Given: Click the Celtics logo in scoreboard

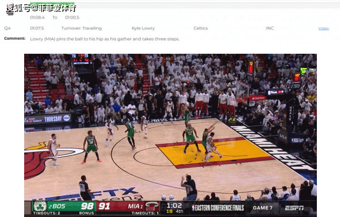Looking at the screenshot, I should click(40, 206).
